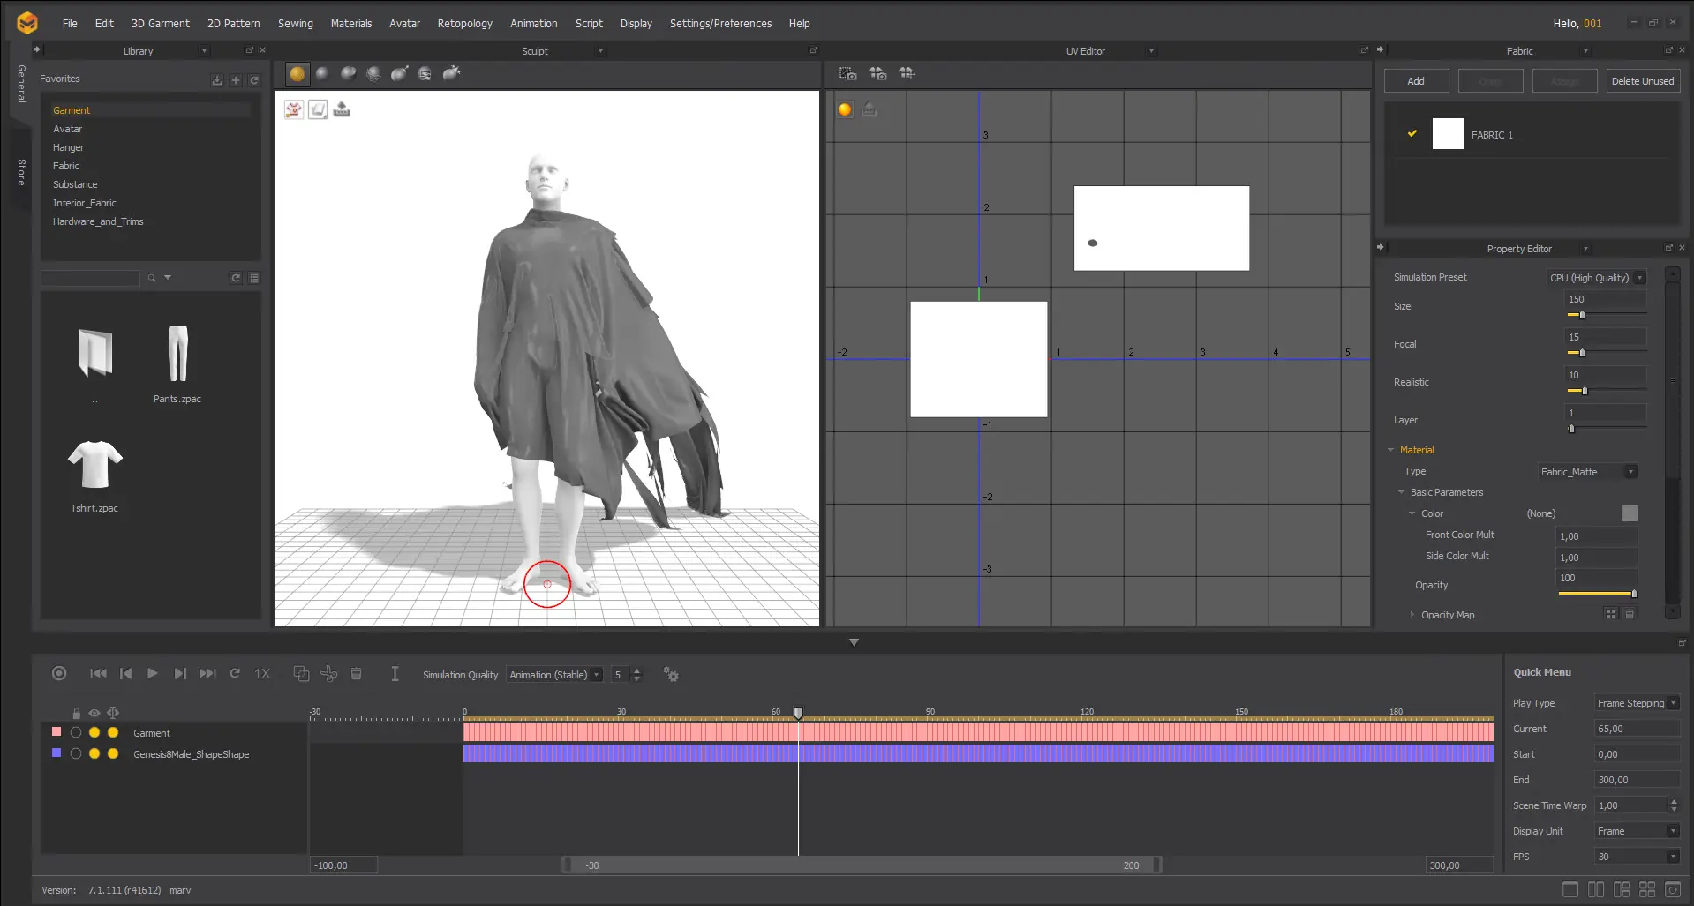
Task: Click the Add fabric button
Action: [x=1416, y=81]
